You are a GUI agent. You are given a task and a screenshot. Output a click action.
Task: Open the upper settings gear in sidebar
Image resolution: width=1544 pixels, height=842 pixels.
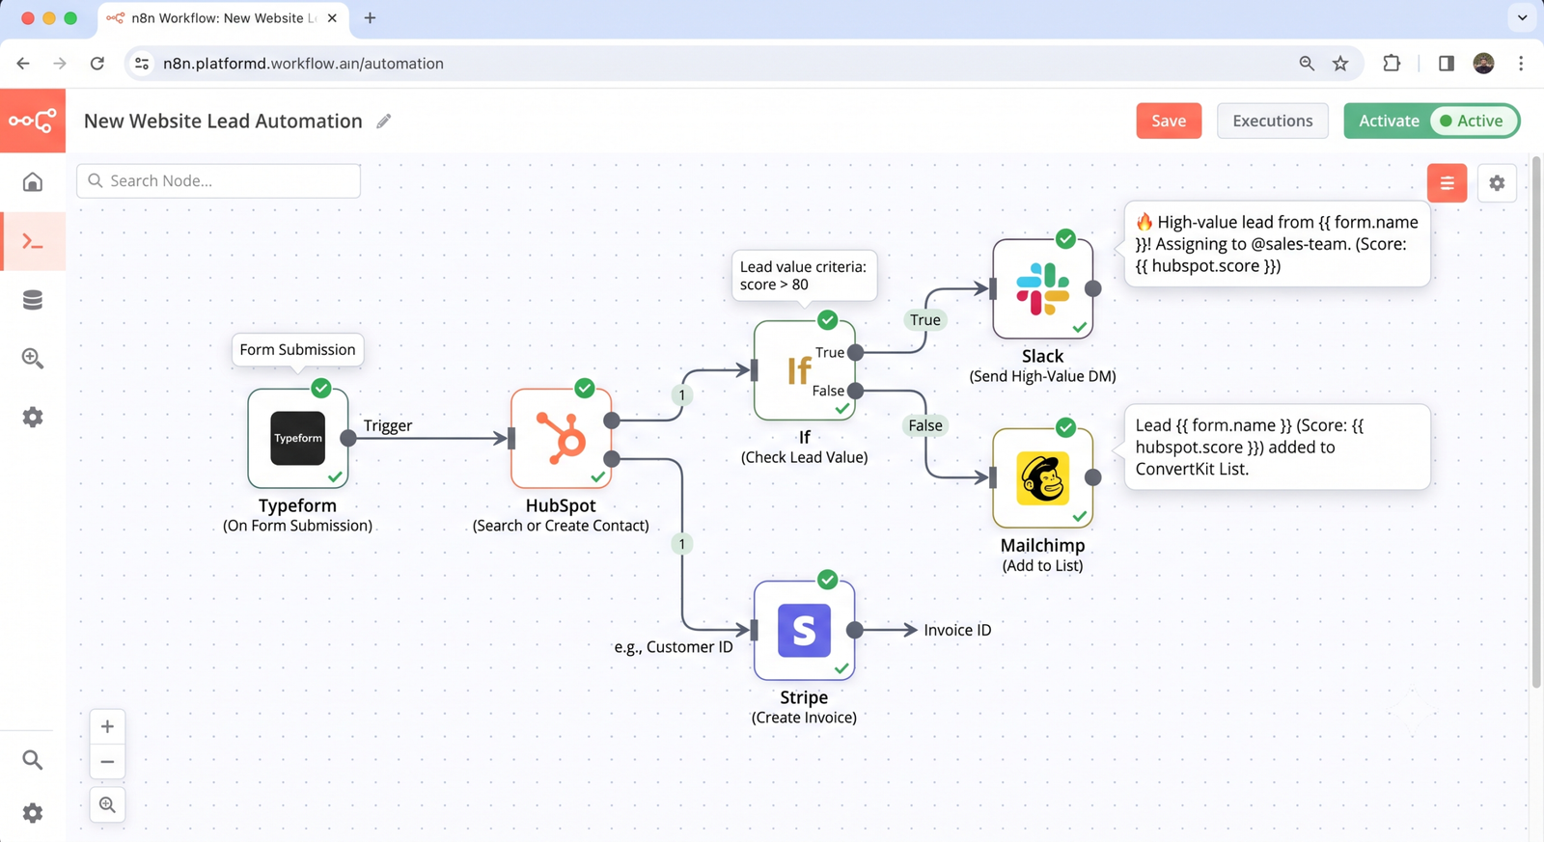33,418
